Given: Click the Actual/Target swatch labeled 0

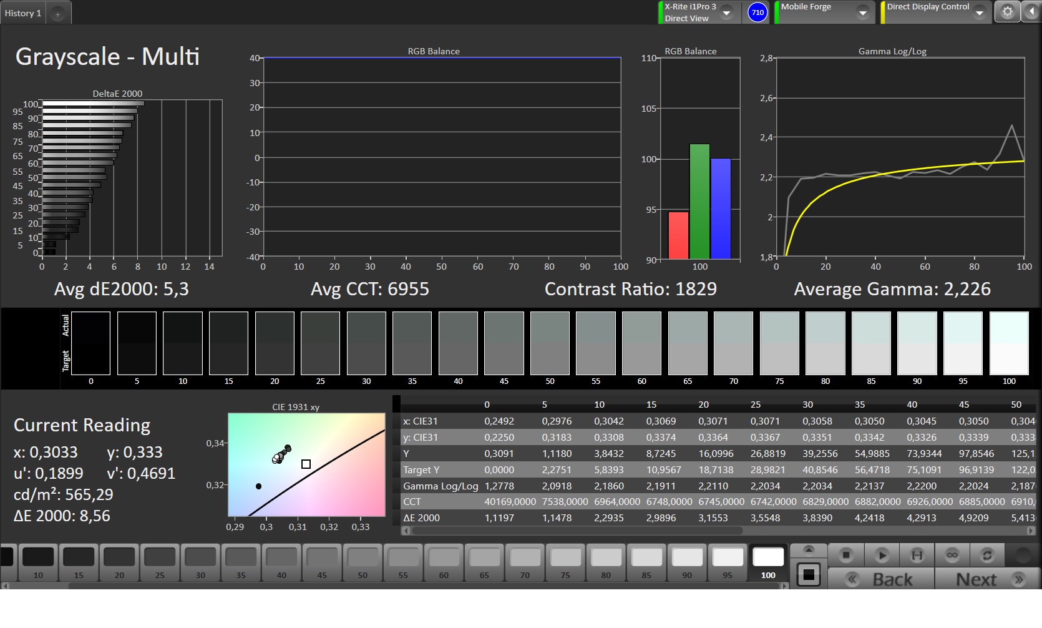Looking at the screenshot, I should pos(91,343).
